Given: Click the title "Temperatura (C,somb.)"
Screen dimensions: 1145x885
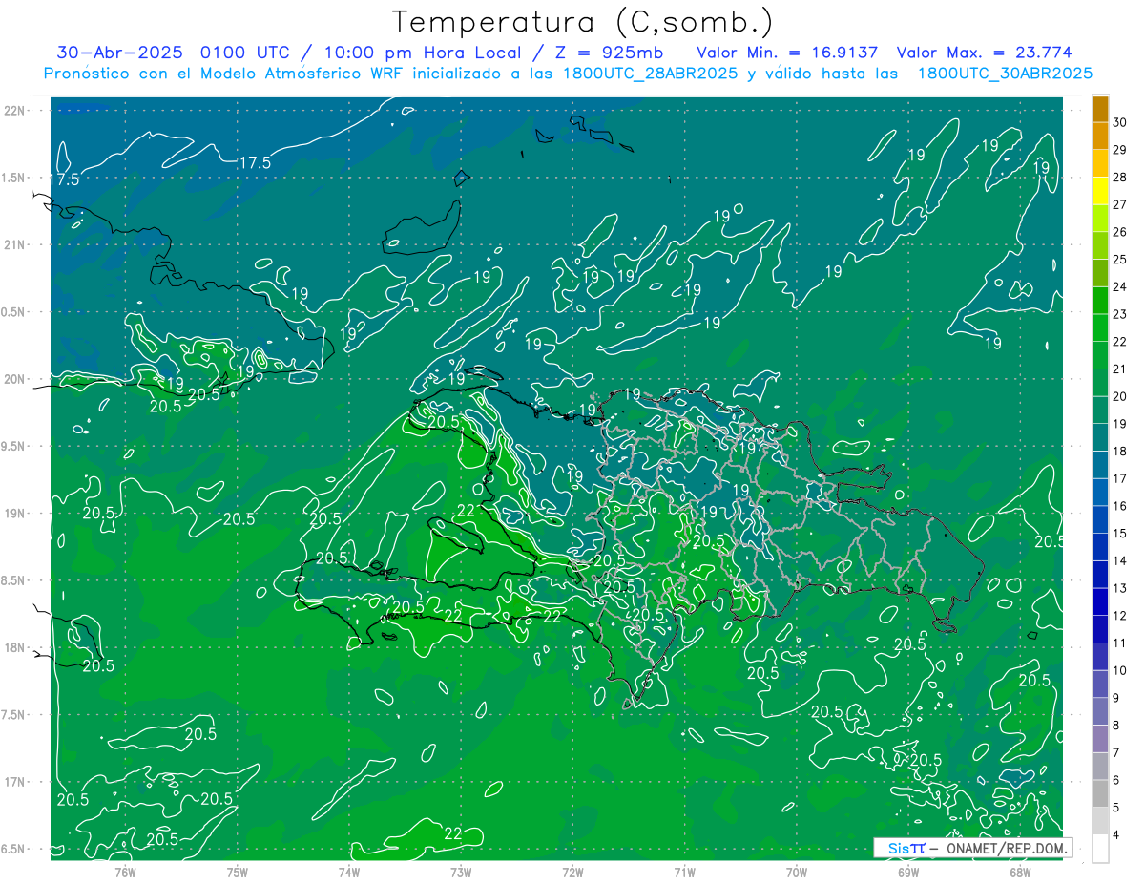Looking at the screenshot, I should tap(583, 22).
